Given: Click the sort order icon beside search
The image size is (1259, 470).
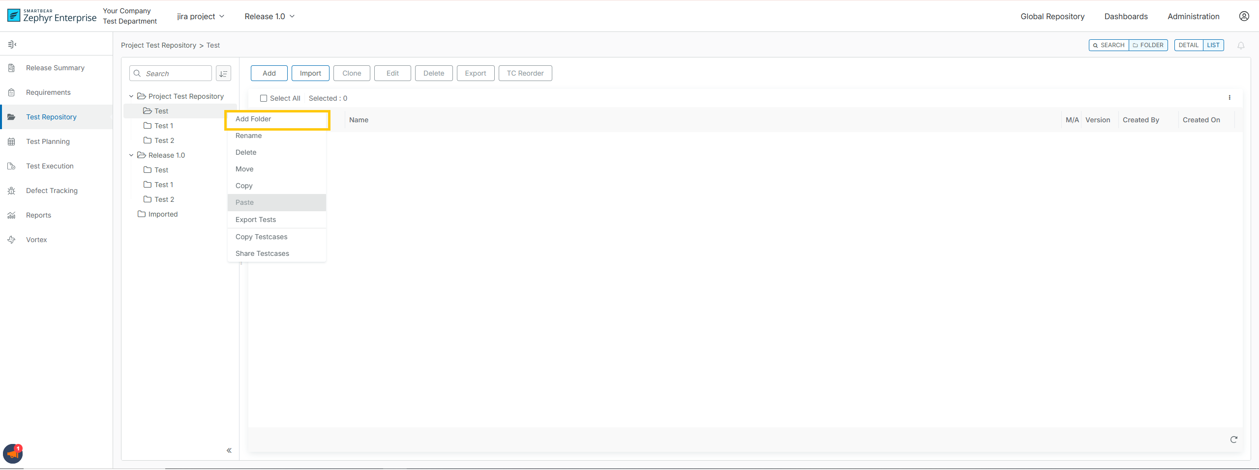Looking at the screenshot, I should tap(223, 73).
